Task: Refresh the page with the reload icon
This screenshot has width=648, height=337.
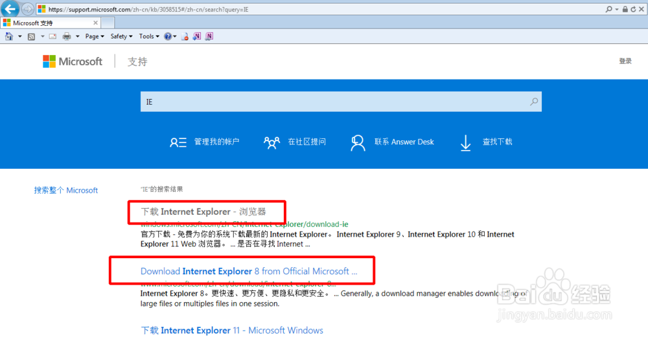Action: click(x=633, y=9)
